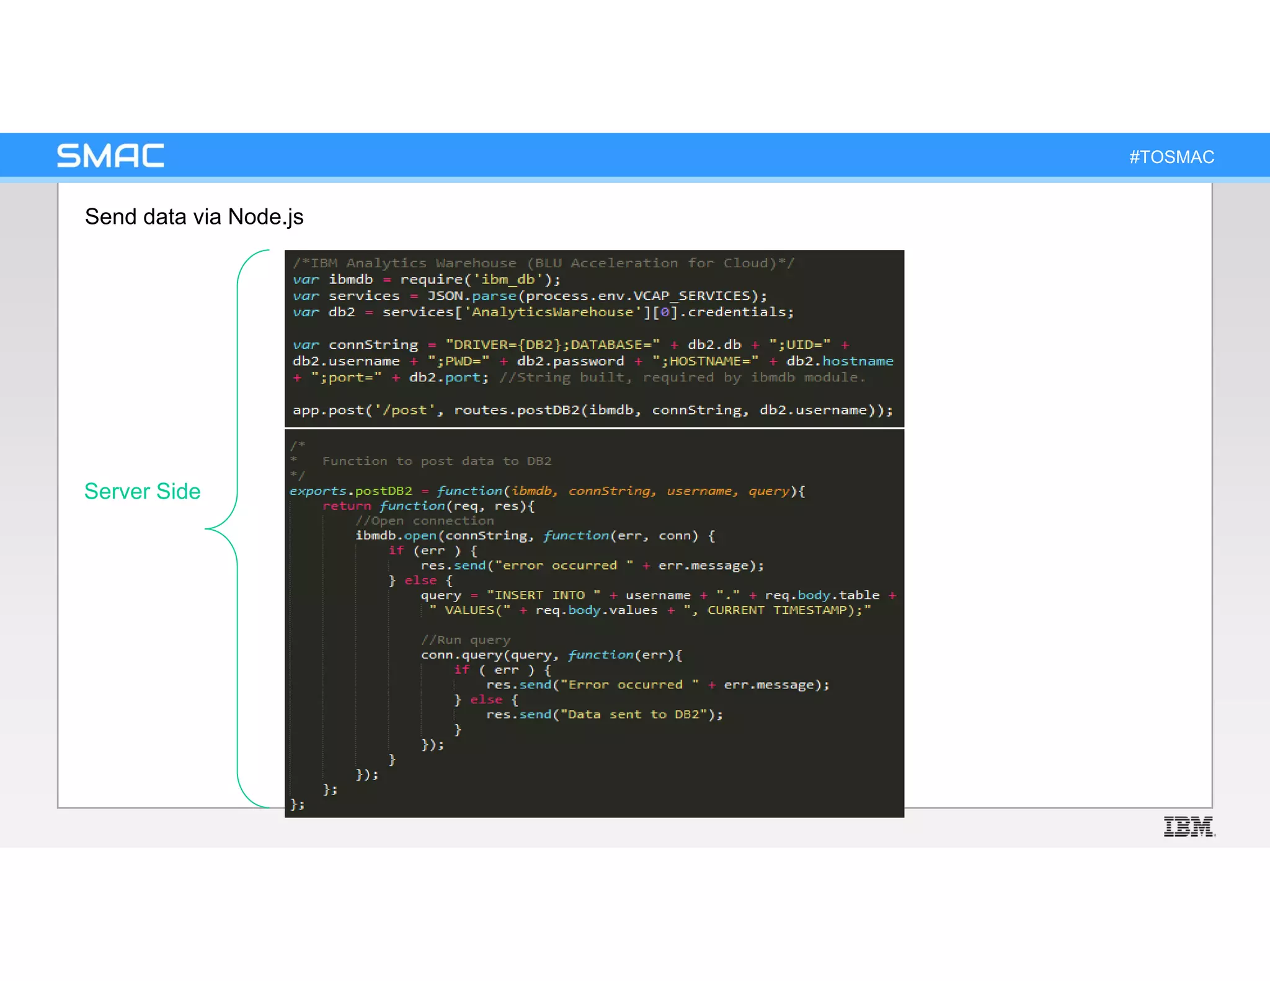Click the SMAC logo in the header
The height and width of the screenshot is (981, 1270).
click(x=110, y=156)
